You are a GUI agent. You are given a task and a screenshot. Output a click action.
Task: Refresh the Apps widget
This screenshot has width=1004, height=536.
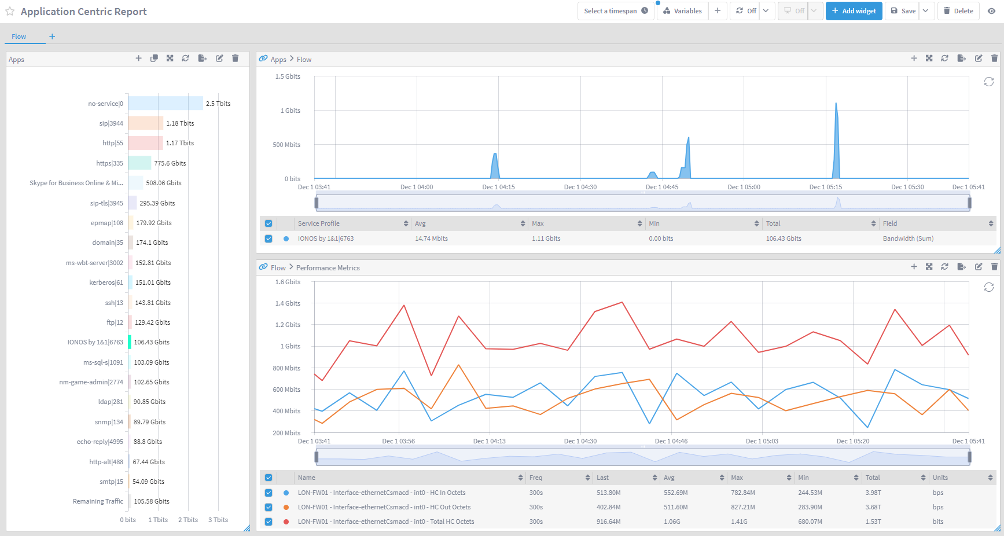pyautogui.click(x=185, y=58)
